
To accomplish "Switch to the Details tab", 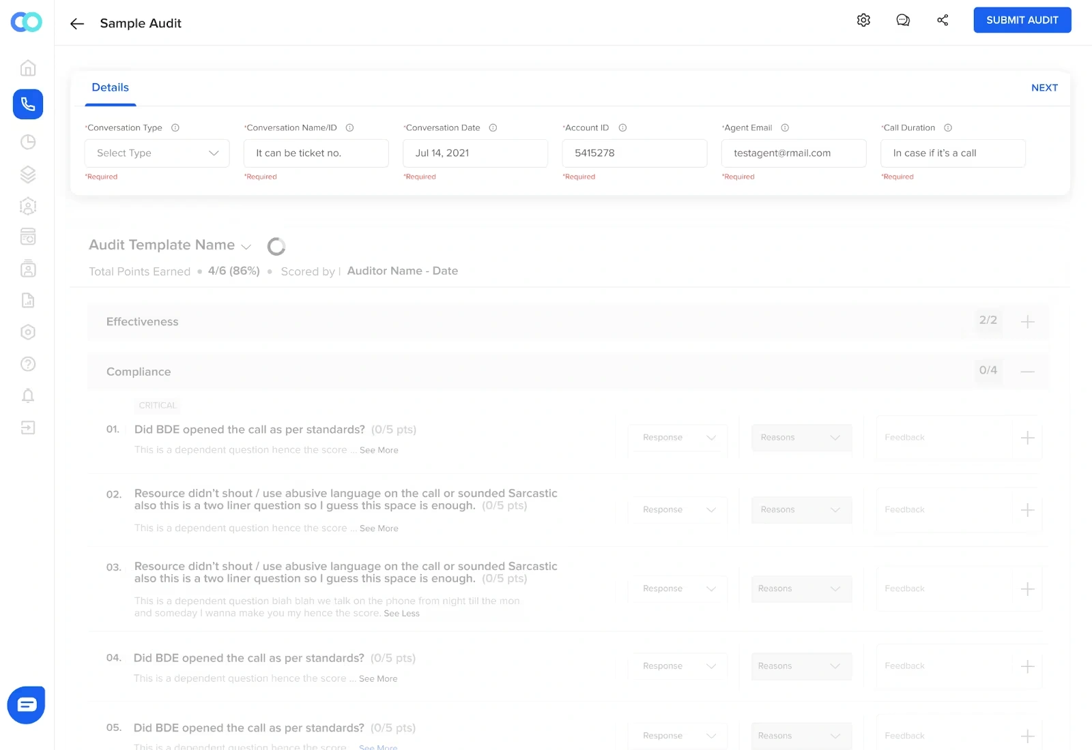I will point(110,87).
